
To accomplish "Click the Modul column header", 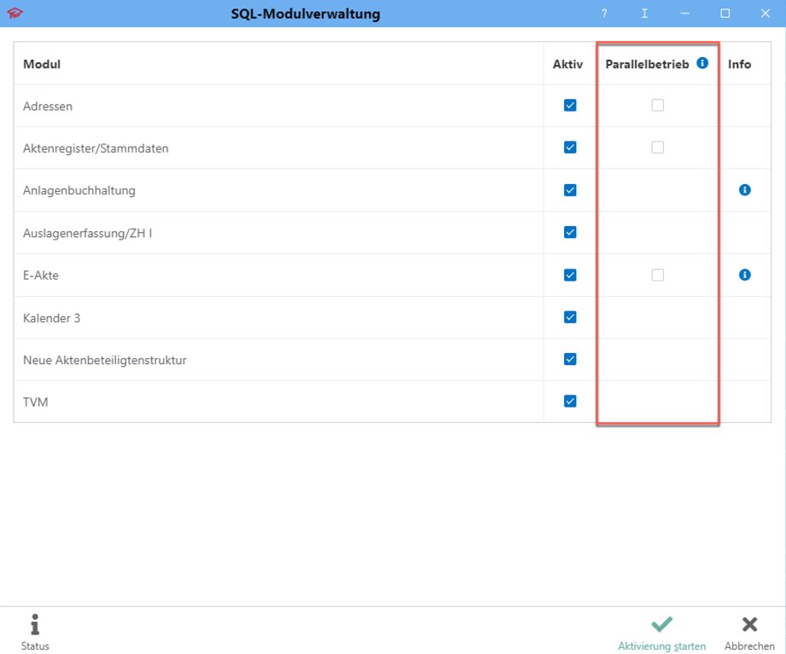I will click(42, 64).
